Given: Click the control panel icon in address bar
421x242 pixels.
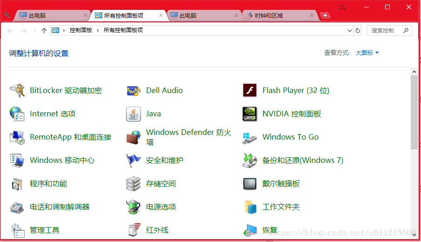Looking at the screenshot, I should 55,30.
